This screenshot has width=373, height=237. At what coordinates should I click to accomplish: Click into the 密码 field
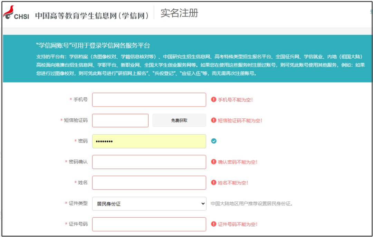tap(149, 141)
